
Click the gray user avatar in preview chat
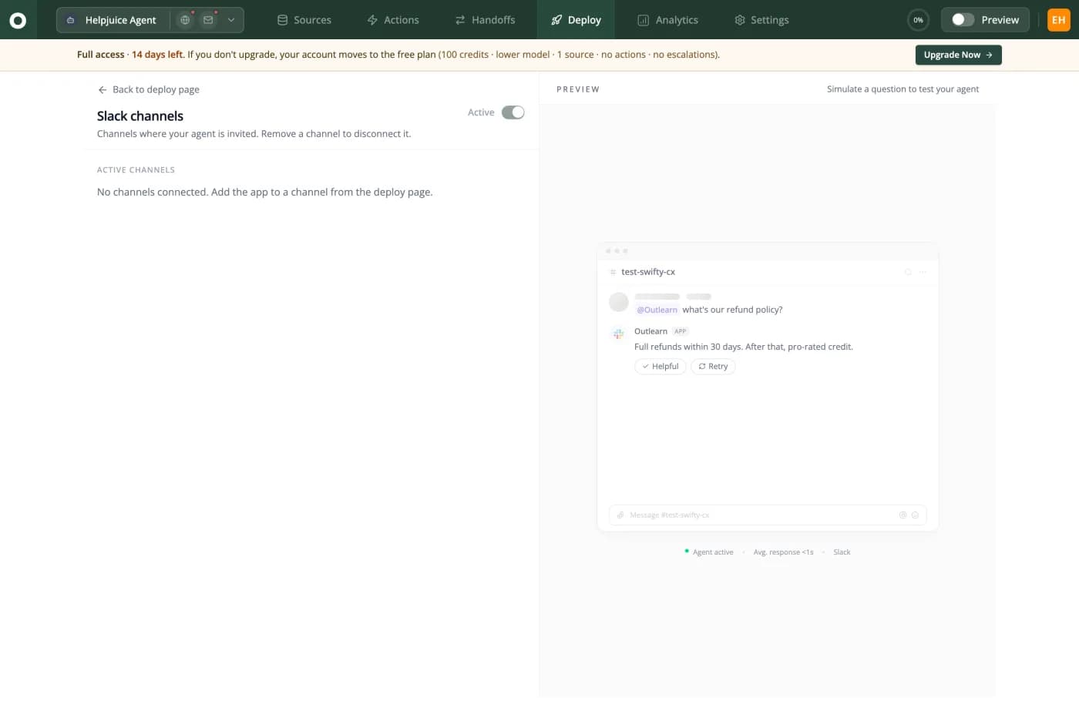point(619,302)
